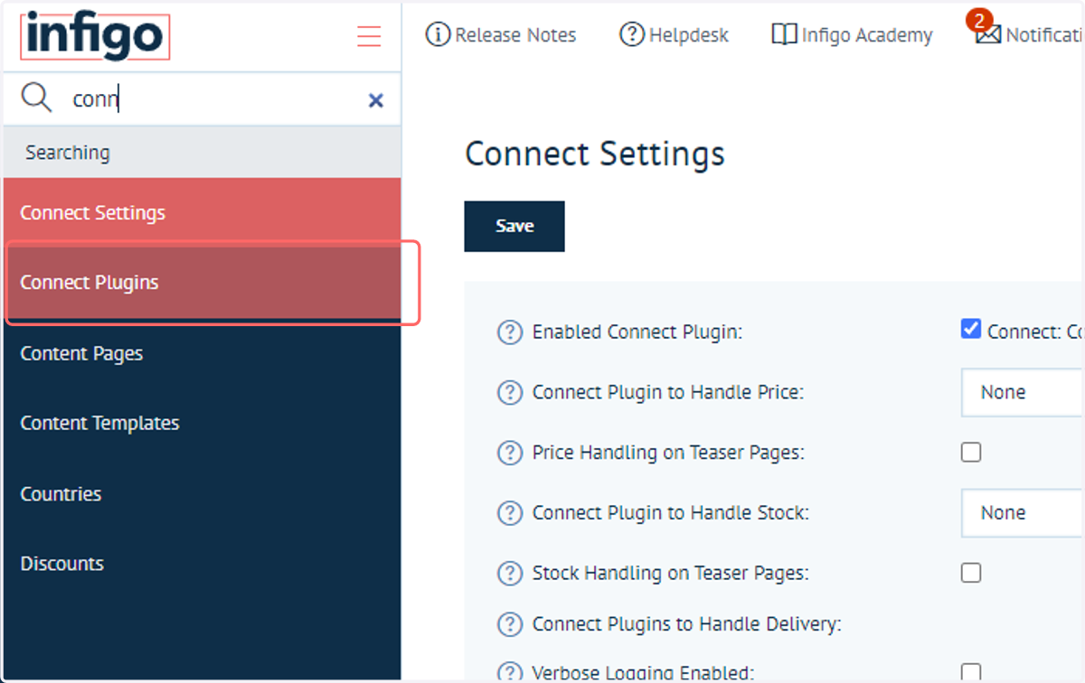Open Infigo Academy link
Screen dimensions: 1085x683
(866, 35)
